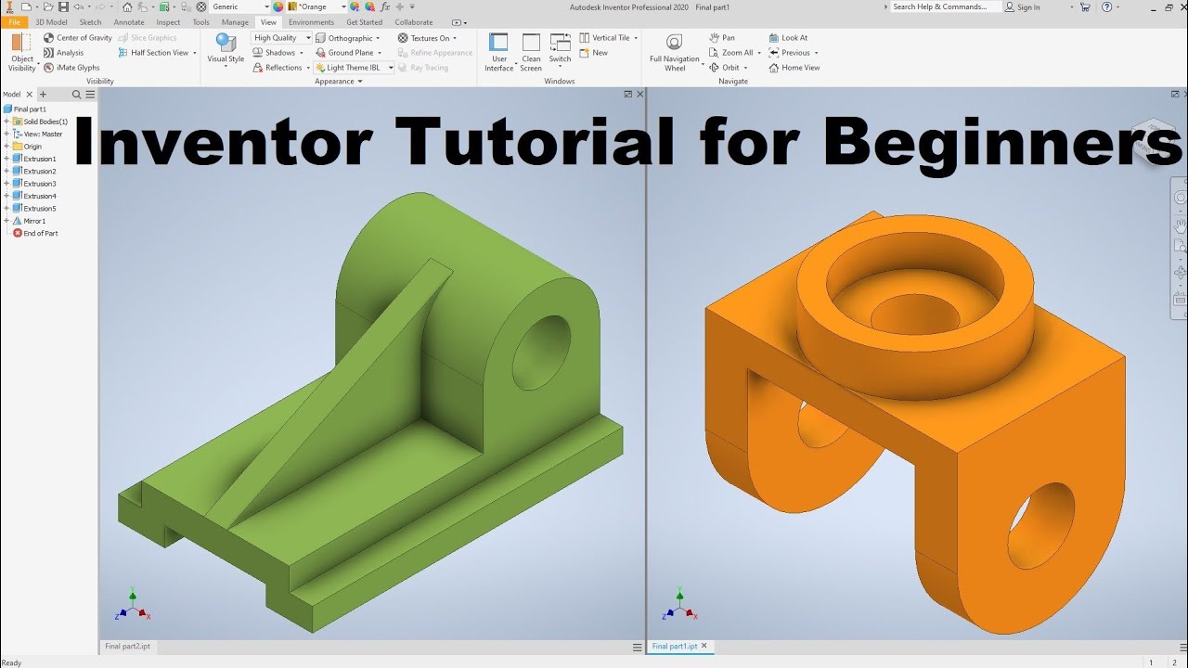Click the Undo arrow icon
Screen dimensions: 1188x668
79,6
